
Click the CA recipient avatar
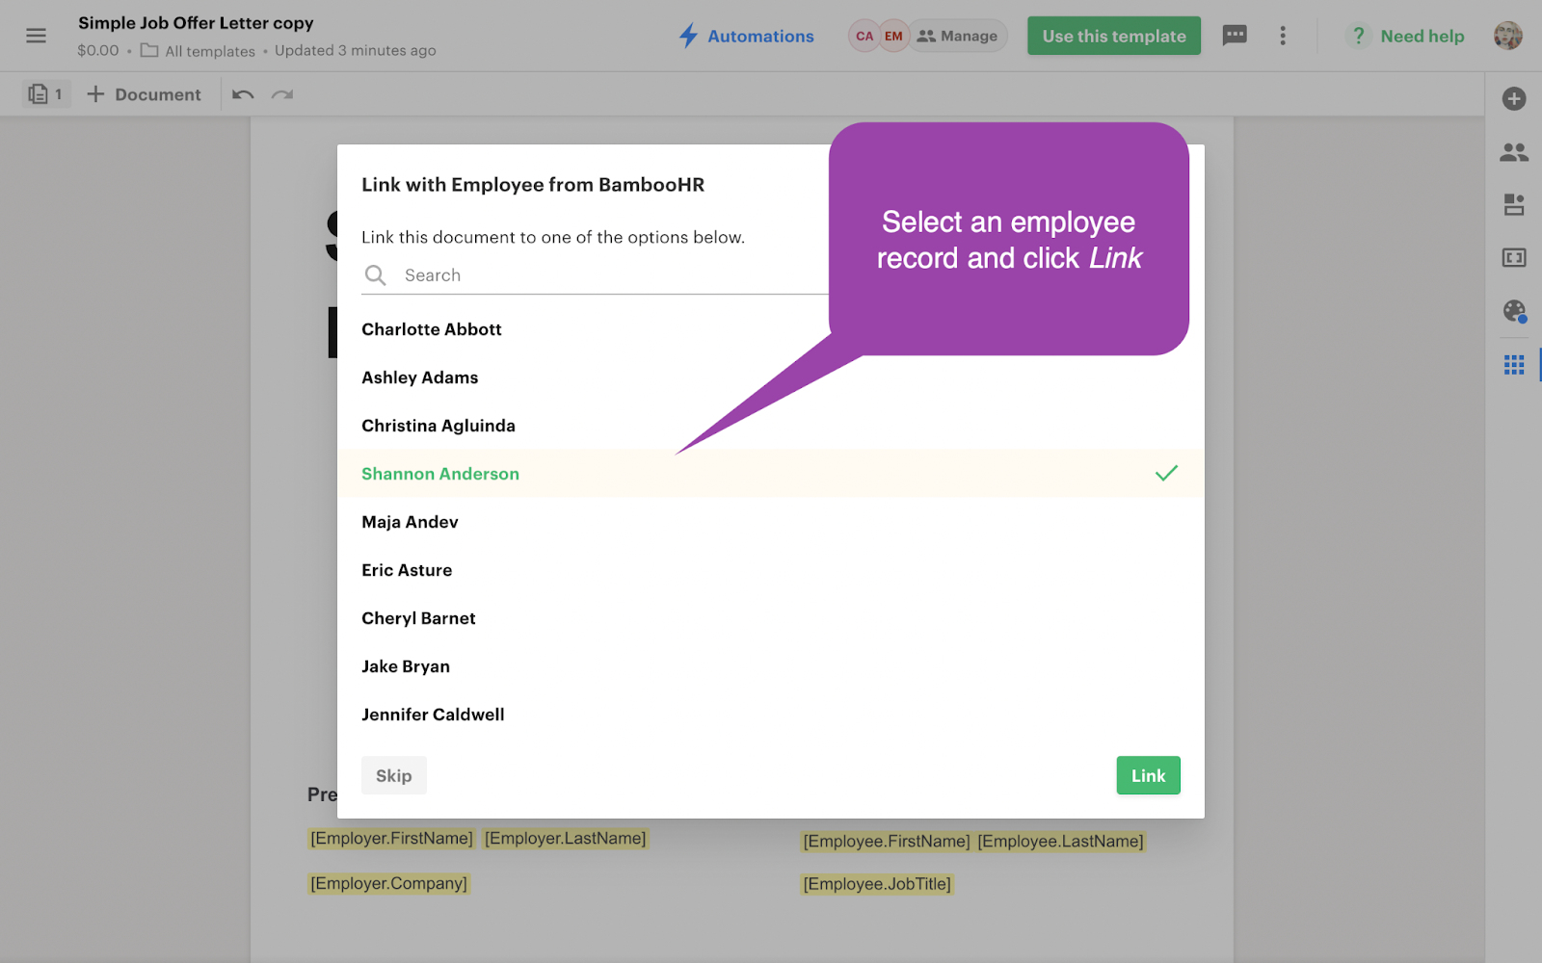864,36
